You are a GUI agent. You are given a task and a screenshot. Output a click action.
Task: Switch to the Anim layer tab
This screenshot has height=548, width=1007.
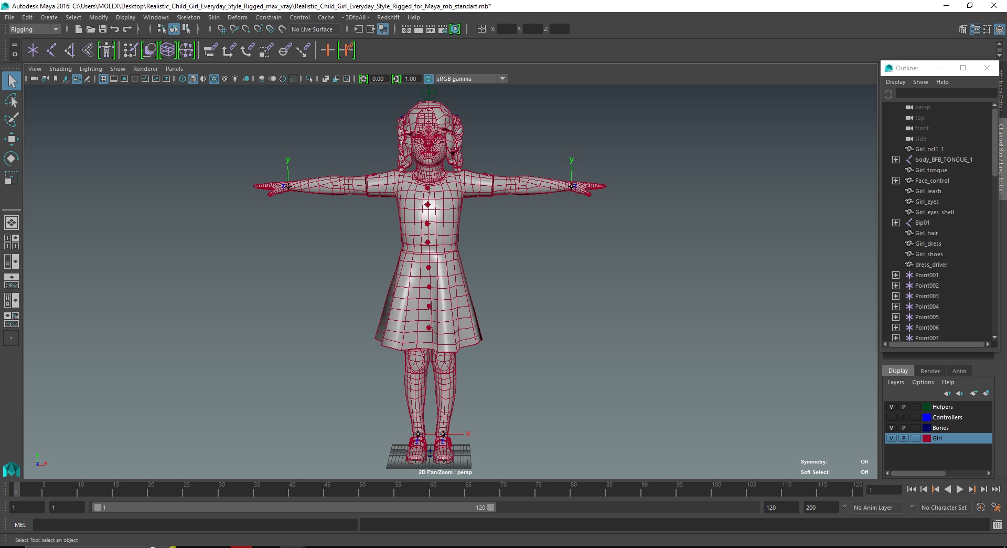coord(959,371)
